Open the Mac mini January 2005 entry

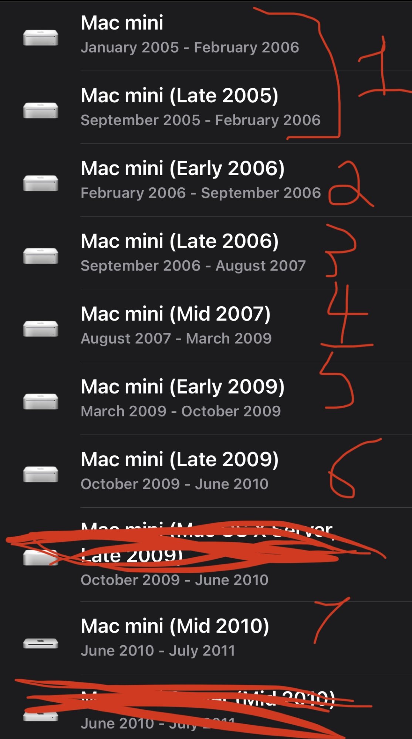pos(206,35)
